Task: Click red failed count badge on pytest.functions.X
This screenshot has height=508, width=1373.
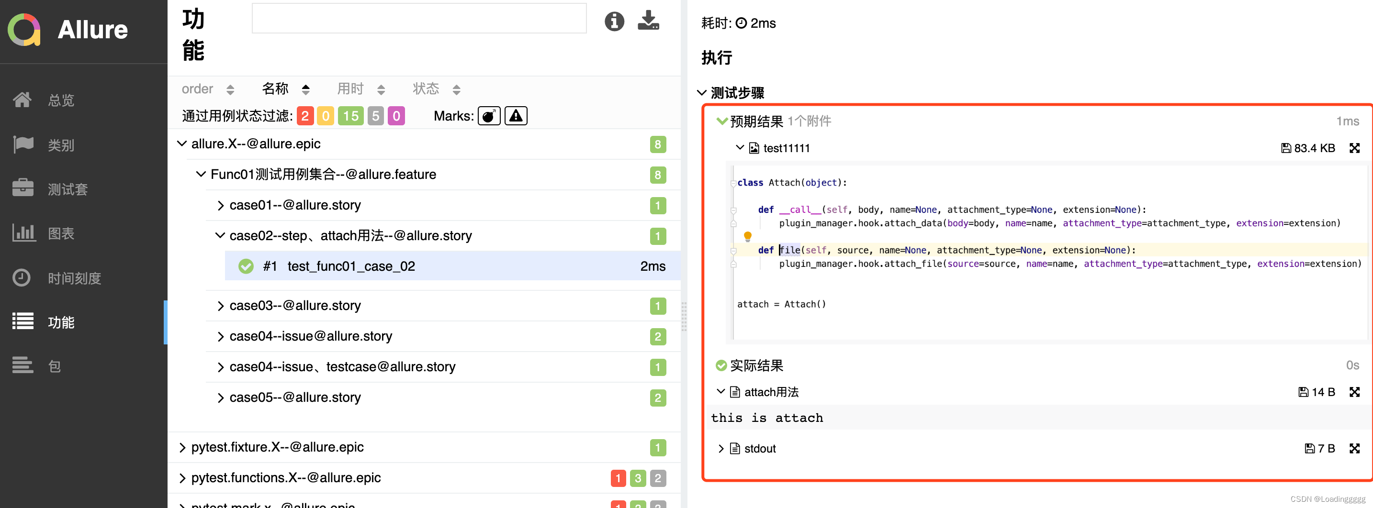Action: pyautogui.click(x=618, y=478)
